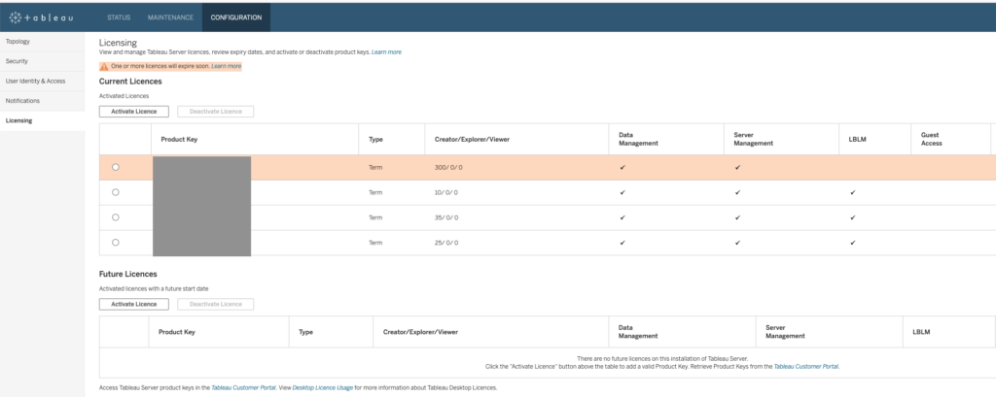This screenshot has height=397, width=996.
Task: Open Security settings in the sidebar
Action: pos(18,61)
